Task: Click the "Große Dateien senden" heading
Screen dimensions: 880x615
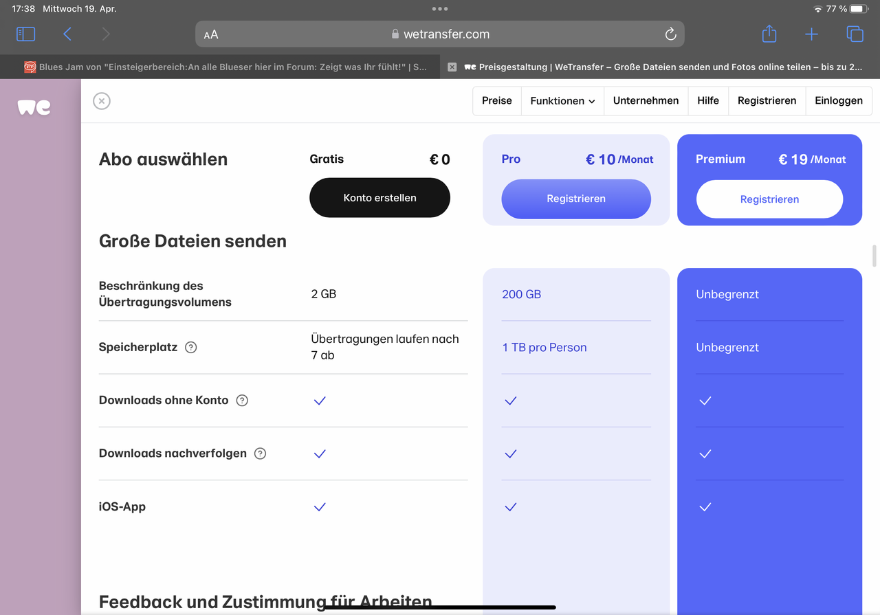Action: tap(192, 241)
